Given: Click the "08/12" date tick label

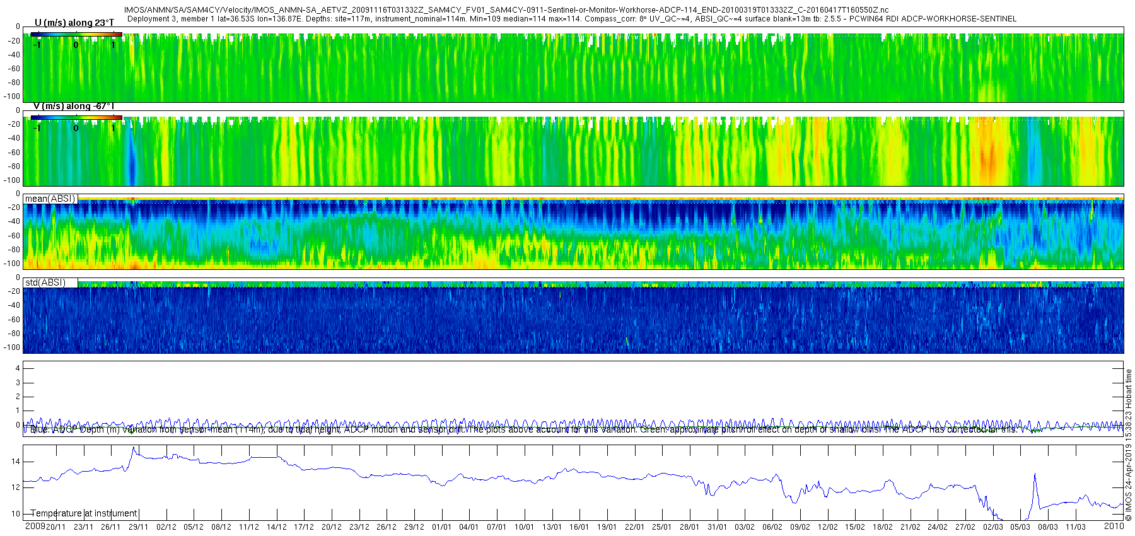Looking at the screenshot, I should pyautogui.click(x=221, y=527).
